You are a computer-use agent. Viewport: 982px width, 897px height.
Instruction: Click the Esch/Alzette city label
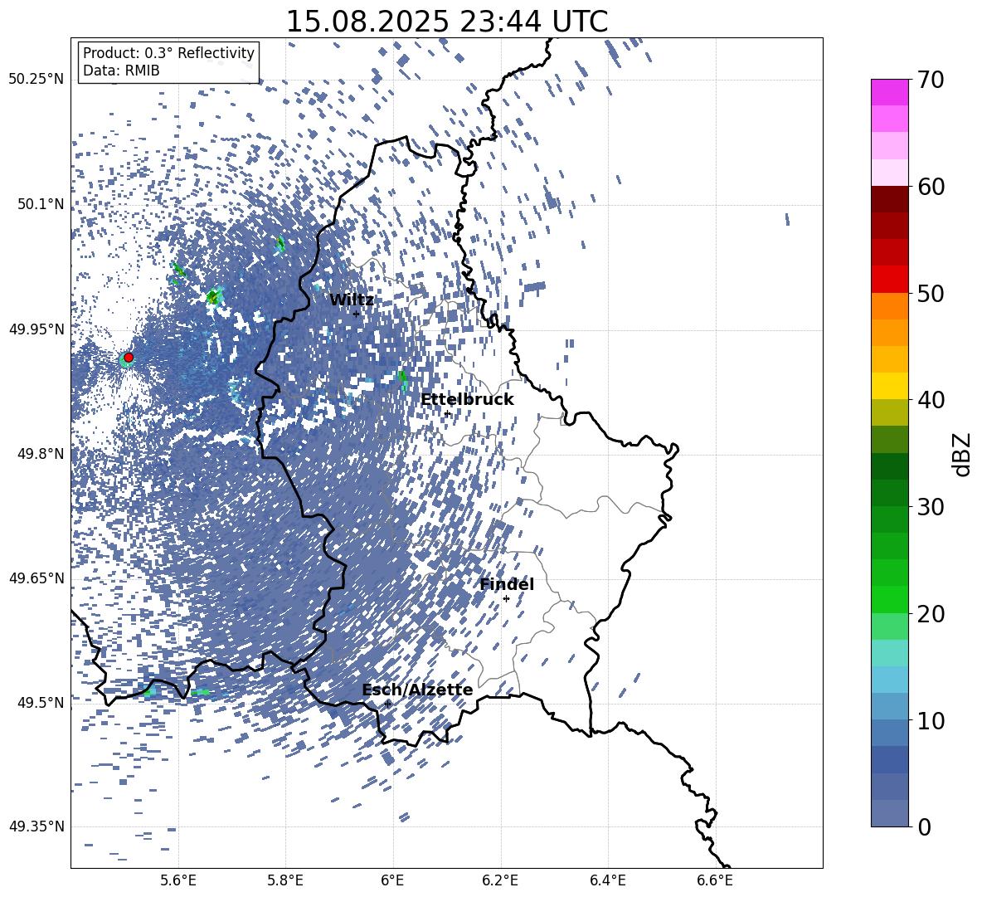(x=417, y=690)
